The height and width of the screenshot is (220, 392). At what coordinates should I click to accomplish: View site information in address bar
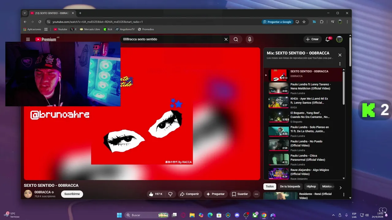(x=48, y=22)
